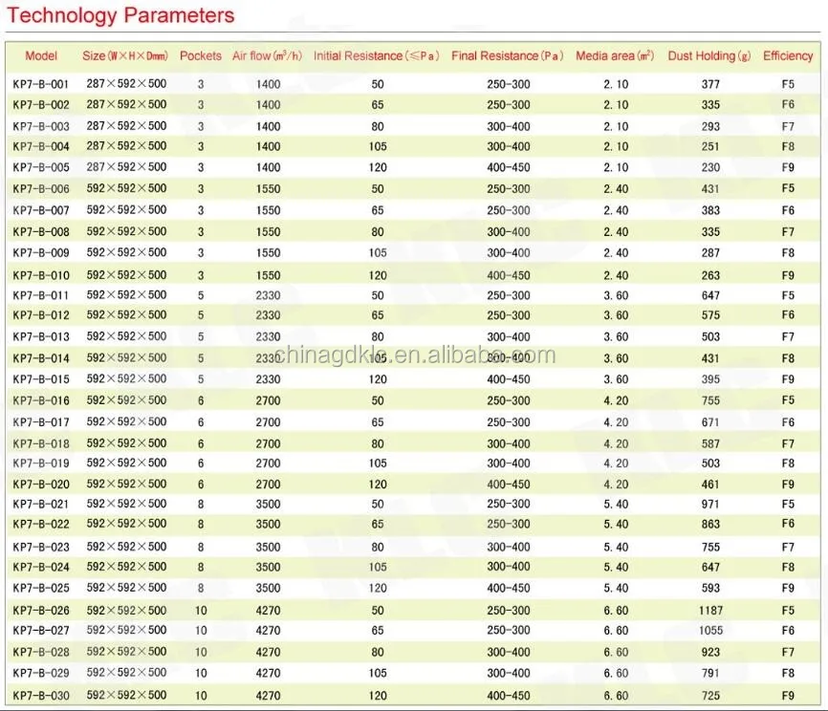828x711 pixels.
Task: Pick model name KP7-B-014
Action: coord(41,359)
